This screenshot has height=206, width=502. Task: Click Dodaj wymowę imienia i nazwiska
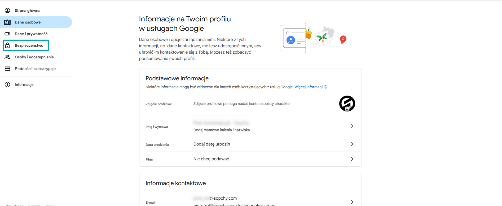tap(222, 130)
